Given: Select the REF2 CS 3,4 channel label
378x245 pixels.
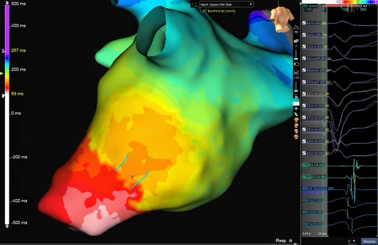Looking at the screenshot, I should click(314, 177).
